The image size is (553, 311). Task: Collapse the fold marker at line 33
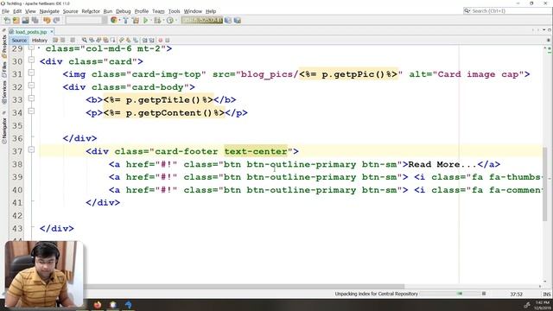point(31,98)
